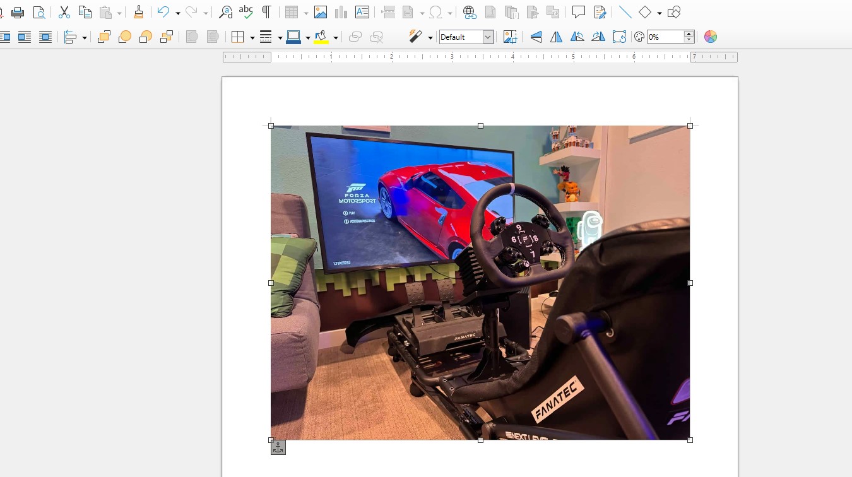Activate the free Rotate tool

[x=619, y=37]
